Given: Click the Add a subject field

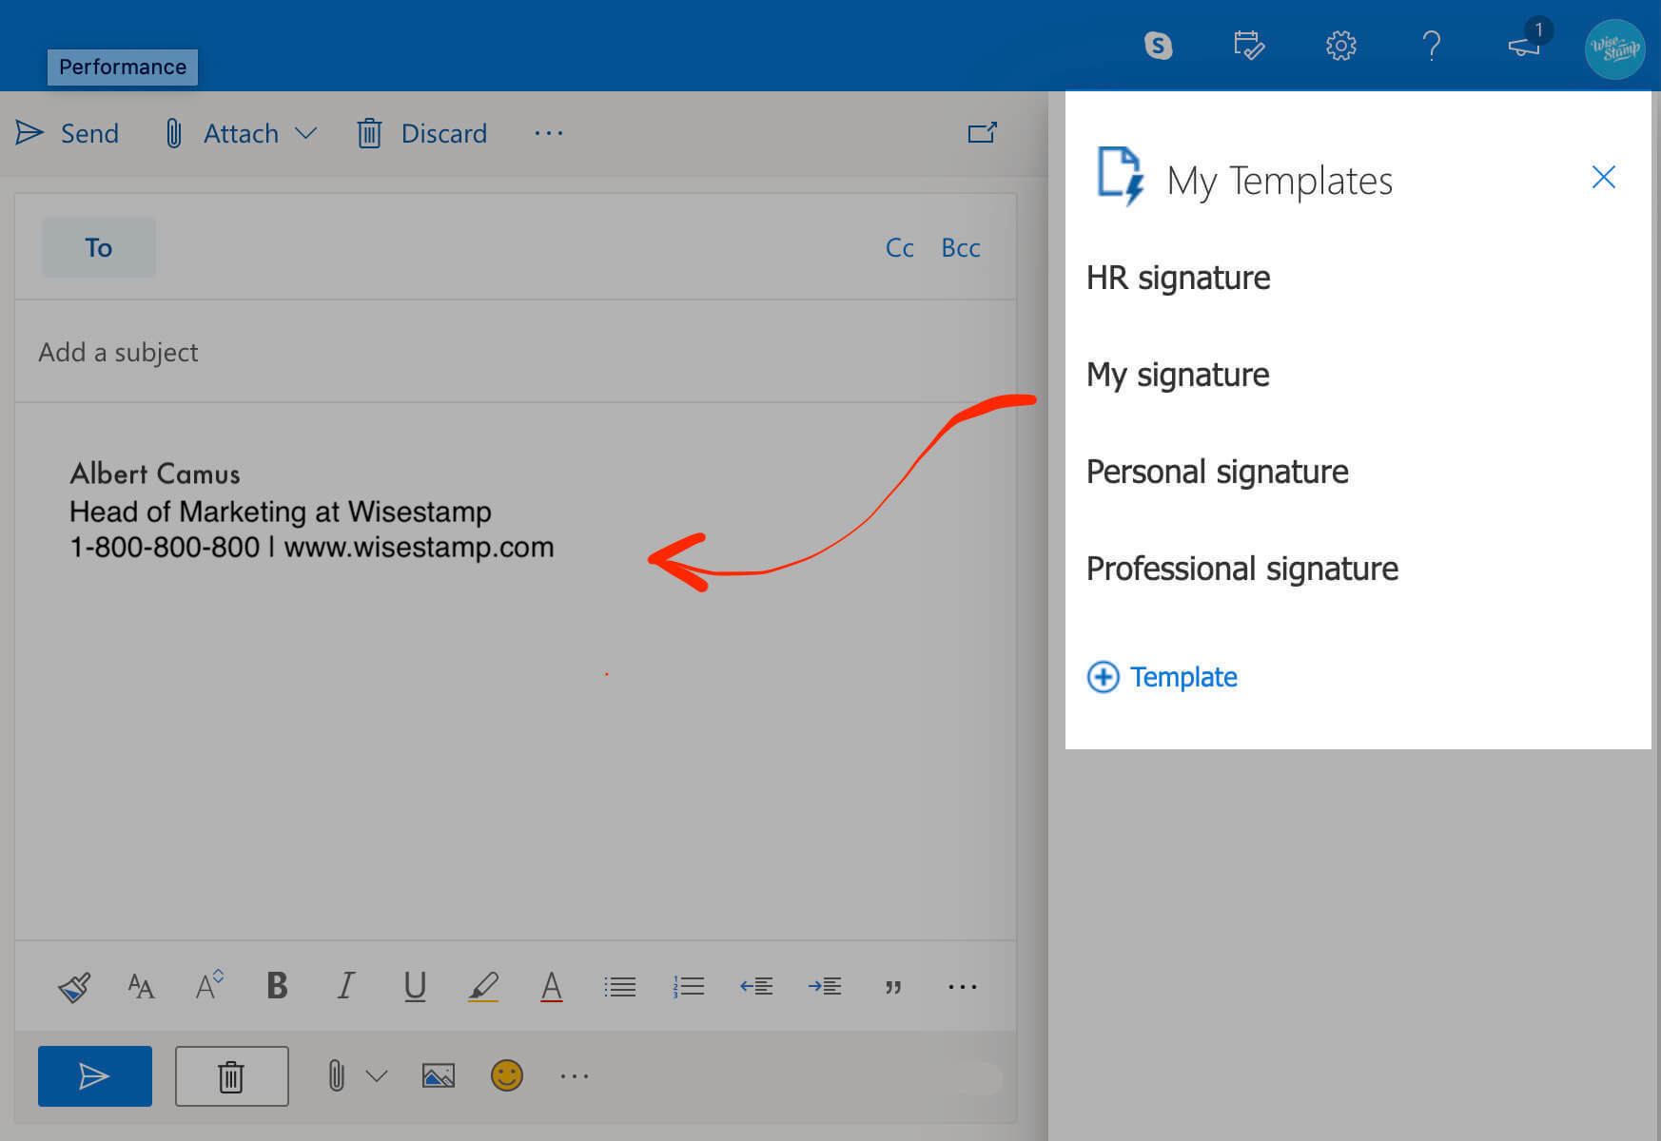Looking at the screenshot, I should coord(118,352).
